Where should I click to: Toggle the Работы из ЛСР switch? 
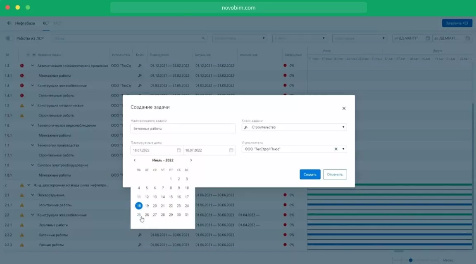coord(9,38)
